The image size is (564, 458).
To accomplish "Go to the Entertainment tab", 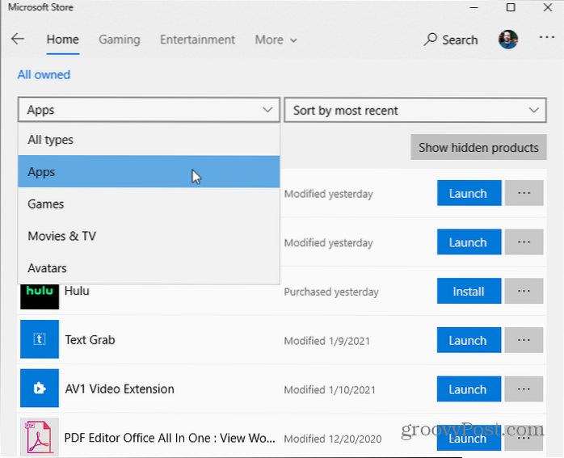I will (197, 40).
